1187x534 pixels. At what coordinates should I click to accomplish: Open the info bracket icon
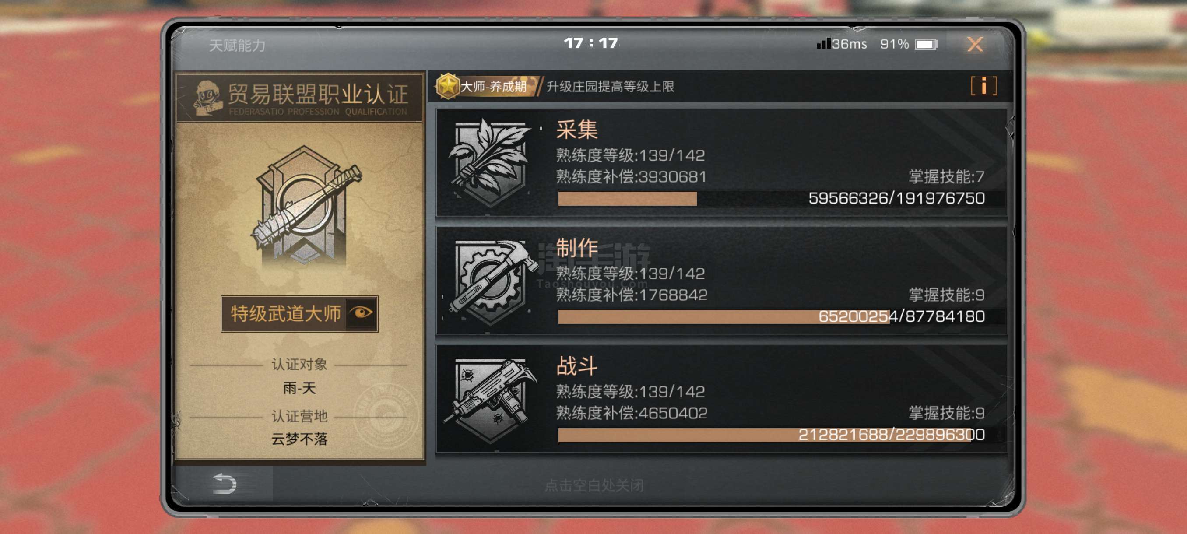[983, 86]
